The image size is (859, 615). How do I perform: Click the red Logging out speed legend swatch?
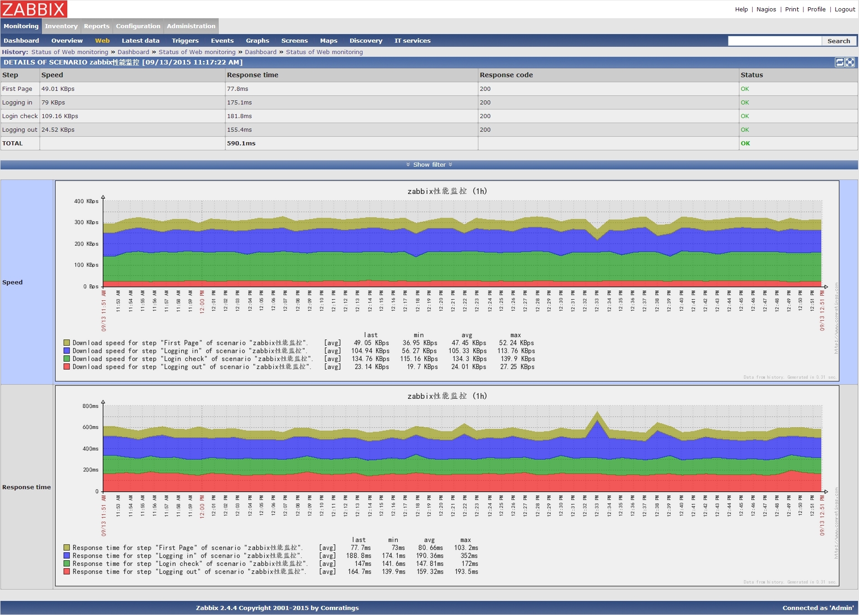coord(66,367)
